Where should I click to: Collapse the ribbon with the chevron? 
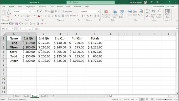click(x=177, y=20)
